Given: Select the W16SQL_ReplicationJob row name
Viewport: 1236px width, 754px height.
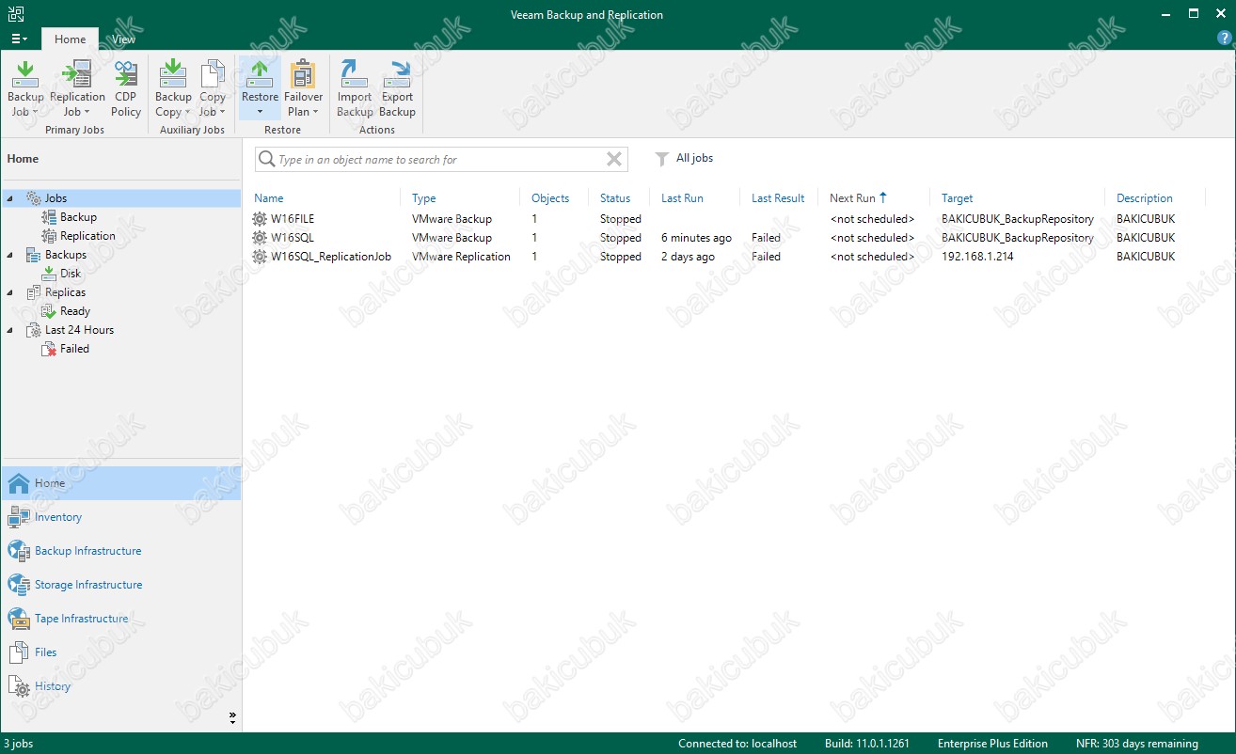Looking at the screenshot, I should coord(331,257).
